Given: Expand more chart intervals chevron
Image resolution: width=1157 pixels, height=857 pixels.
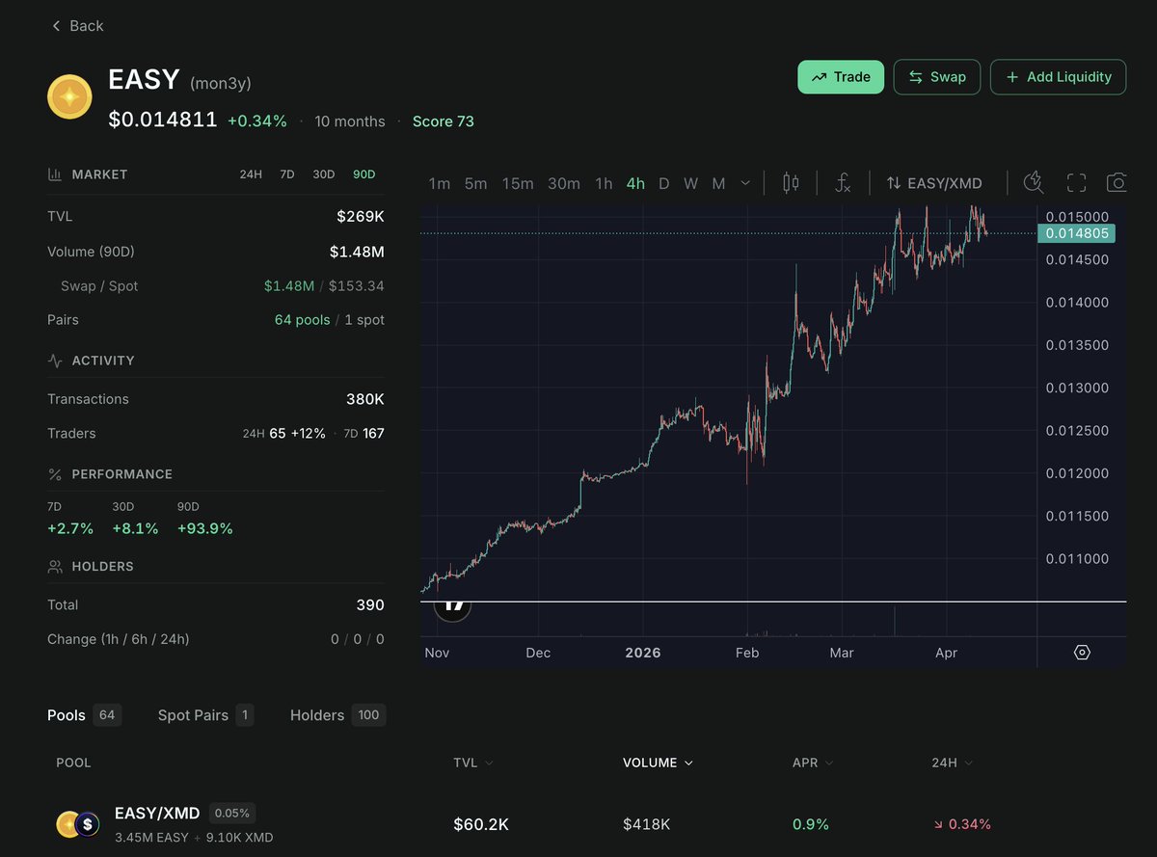Looking at the screenshot, I should [745, 183].
